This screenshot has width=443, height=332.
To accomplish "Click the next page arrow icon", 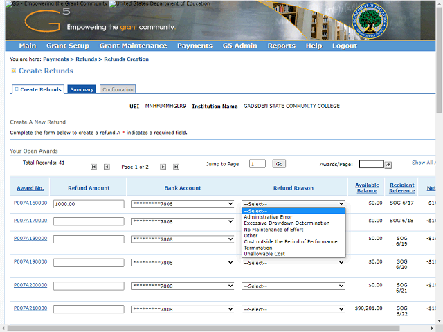I will 163,167.
